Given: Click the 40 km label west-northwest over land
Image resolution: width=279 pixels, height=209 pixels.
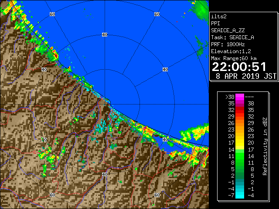Looking at the screenshot, I should 44,69.
